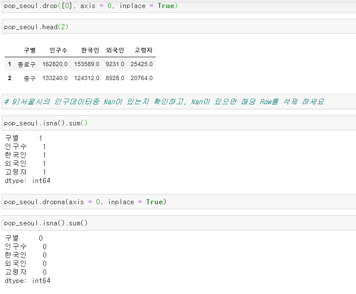Screen dimensions: 356x294
Task: Click the value 25425.0
Action: click(x=142, y=64)
